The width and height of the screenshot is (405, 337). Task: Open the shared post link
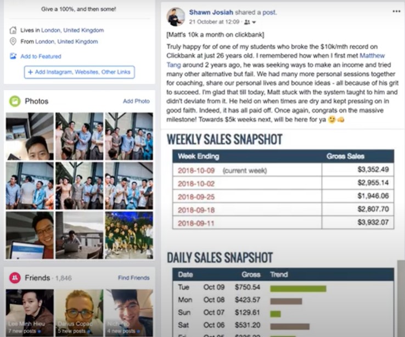(x=269, y=13)
